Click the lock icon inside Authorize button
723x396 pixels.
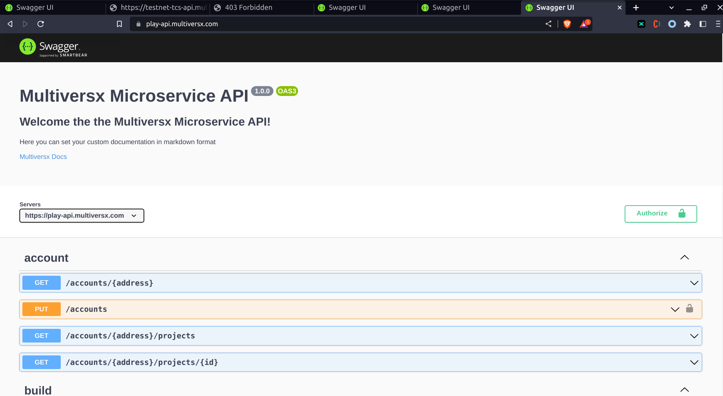[682, 213]
